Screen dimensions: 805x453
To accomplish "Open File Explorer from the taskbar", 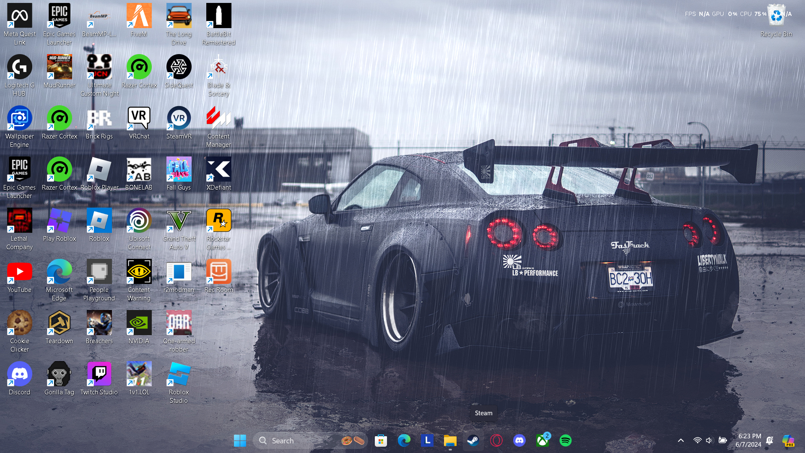I will point(450,440).
